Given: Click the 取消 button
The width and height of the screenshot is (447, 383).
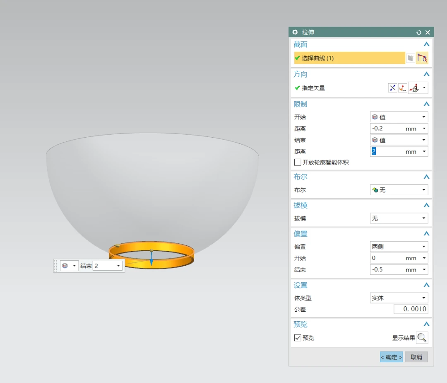Looking at the screenshot, I should (x=416, y=357).
